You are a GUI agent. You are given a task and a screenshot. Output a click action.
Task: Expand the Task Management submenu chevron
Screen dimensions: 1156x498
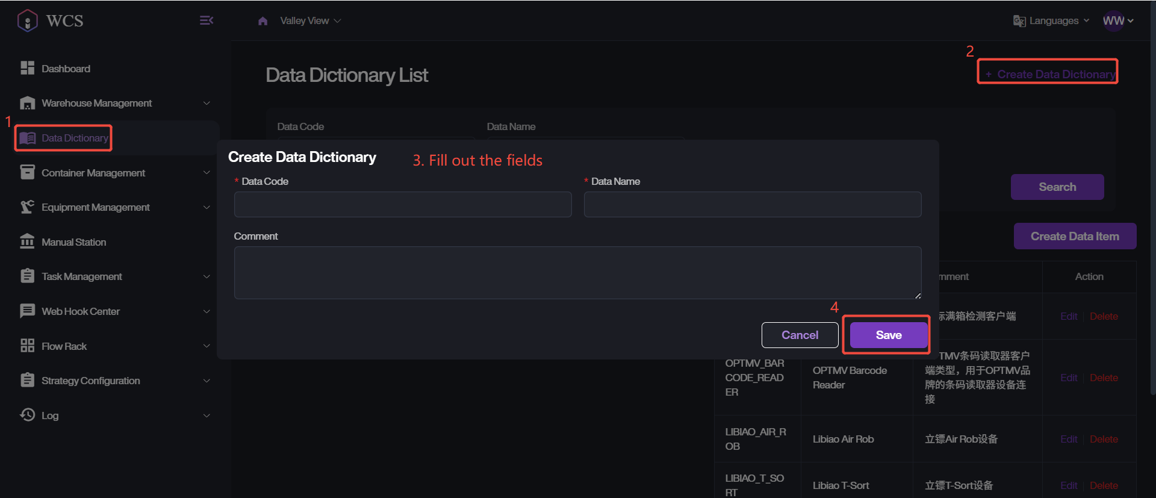point(207,276)
